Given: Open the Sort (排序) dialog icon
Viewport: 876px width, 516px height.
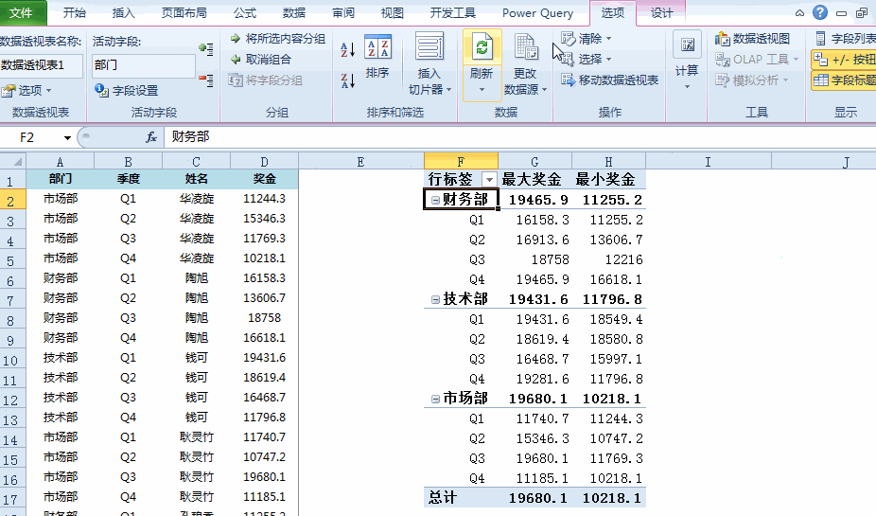Looking at the screenshot, I should pyautogui.click(x=377, y=57).
